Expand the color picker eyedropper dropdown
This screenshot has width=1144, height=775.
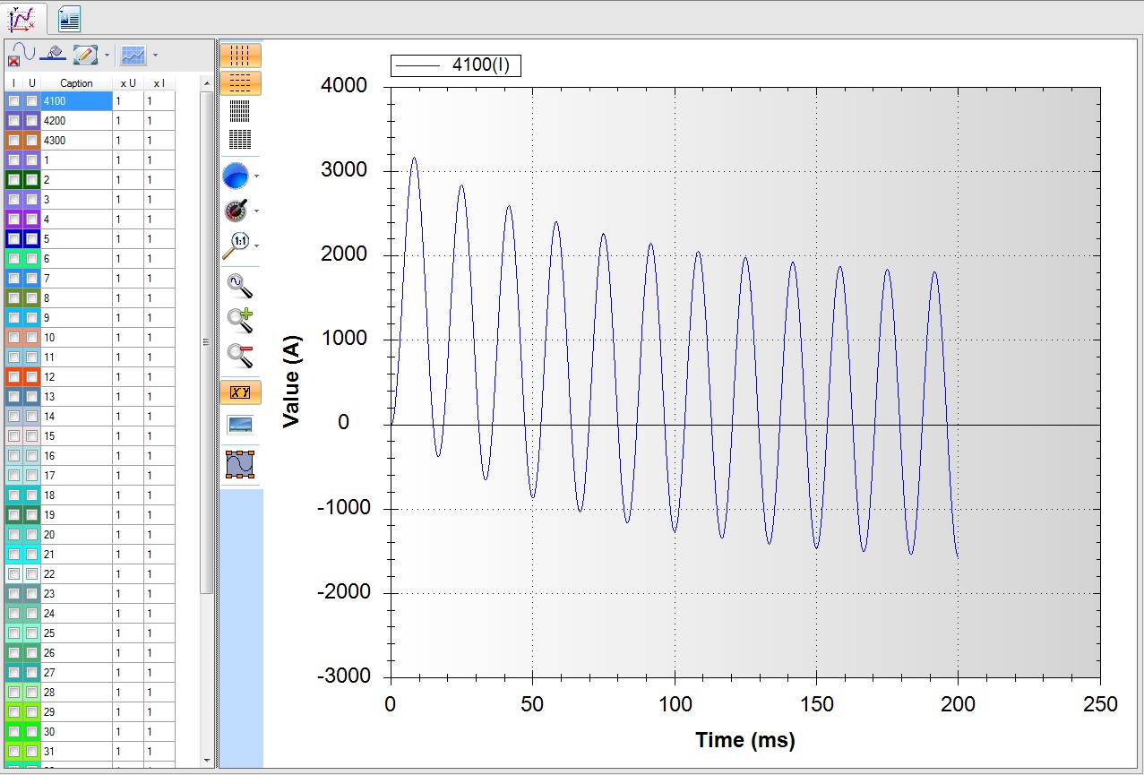pos(257,211)
